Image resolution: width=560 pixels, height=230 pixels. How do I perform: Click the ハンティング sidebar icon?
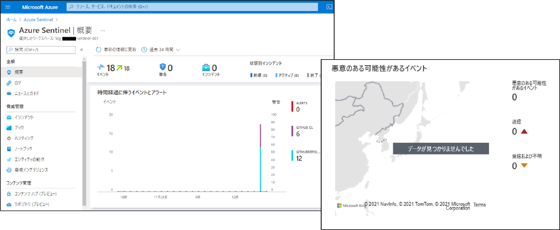coord(9,138)
